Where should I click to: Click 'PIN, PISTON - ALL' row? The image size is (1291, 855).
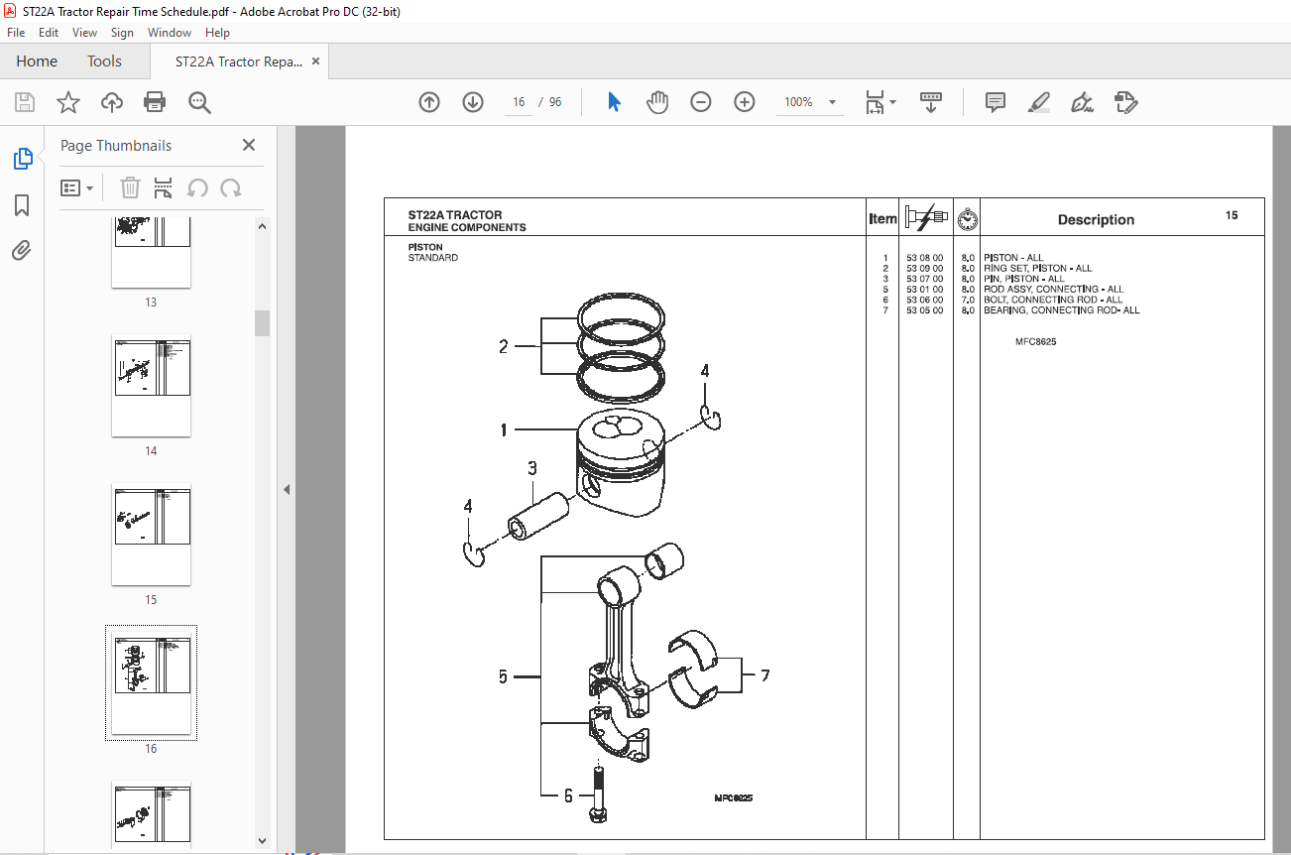[x=1023, y=279]
